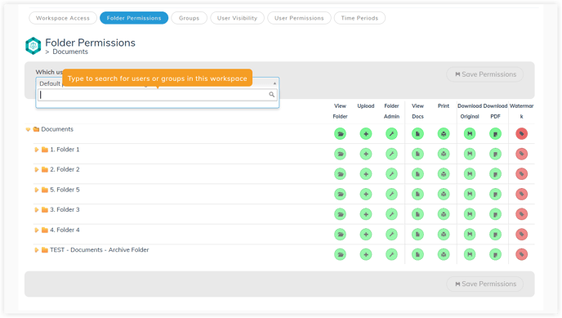The image size is (562, 318).
Task: Toggle Folder Admin permission for Documents
Action: [392, 134]
